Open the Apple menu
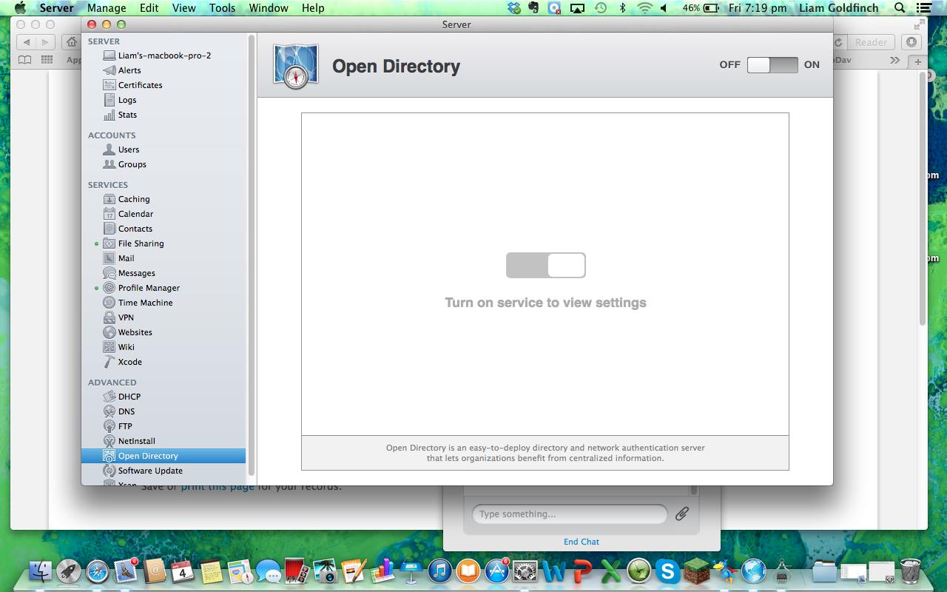Screen dimensions: 947x592 pyautogui.click(x=20, y=8)
